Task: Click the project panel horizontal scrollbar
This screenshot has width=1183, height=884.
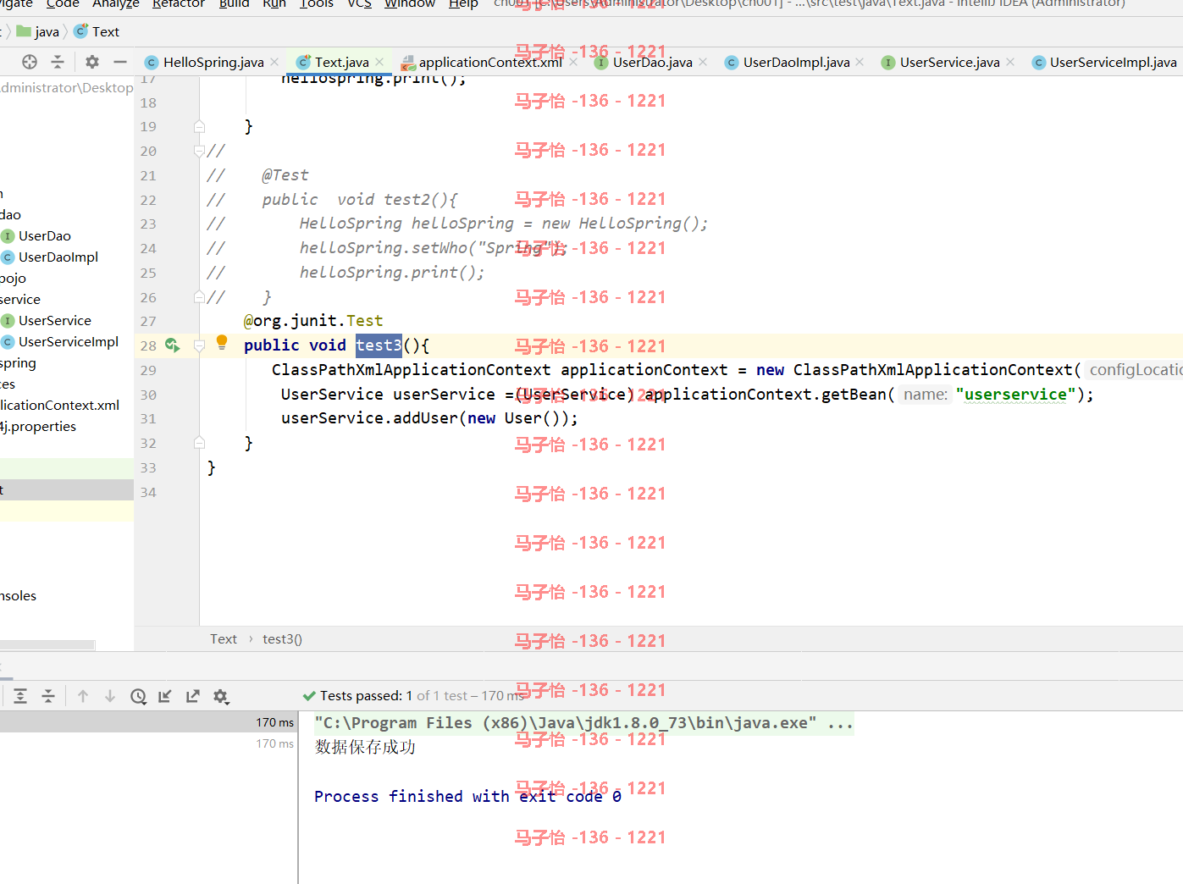Action: [x=47, y=645]
